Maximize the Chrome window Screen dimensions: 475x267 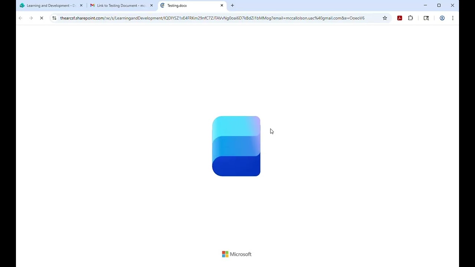point(439,6)
